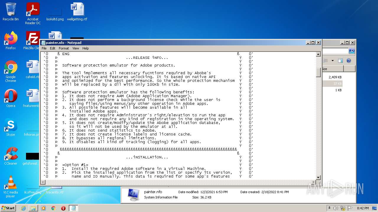The width and height of the screenshot is (378, 212).
Task: Open Chrome from the taskbar
Action: 53,208
